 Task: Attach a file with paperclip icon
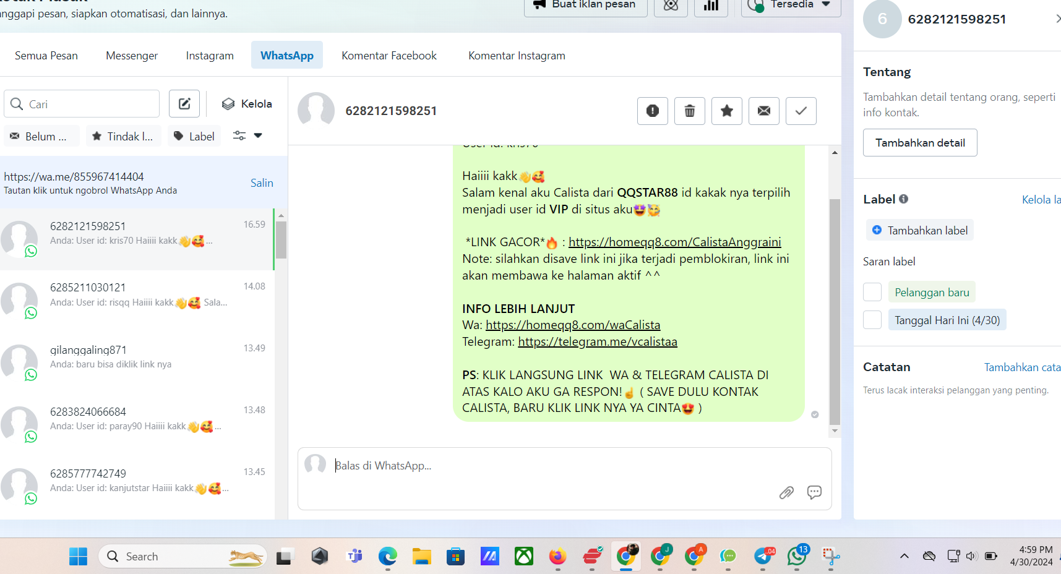point(786,492)
